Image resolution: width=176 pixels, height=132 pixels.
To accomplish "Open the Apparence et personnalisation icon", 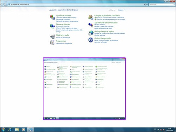I will (91, 25).
